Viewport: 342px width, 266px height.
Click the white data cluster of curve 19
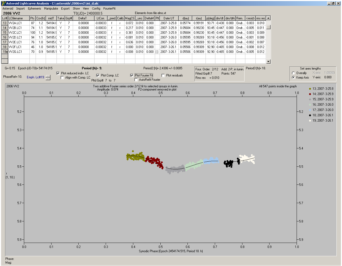[x=247, y=159]
